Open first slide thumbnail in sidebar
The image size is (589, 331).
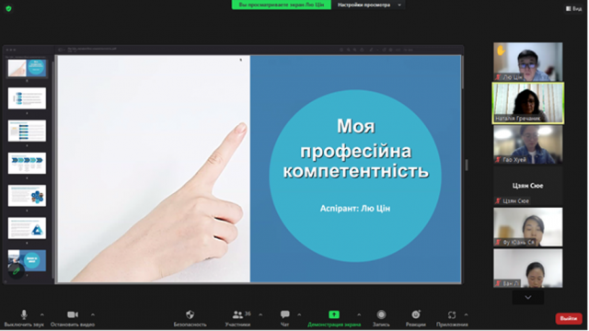tap(27, 68)
